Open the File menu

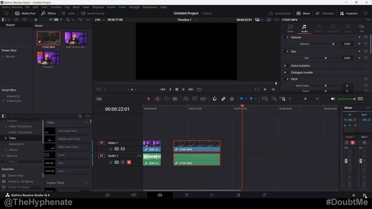click(x=27, y=7)
